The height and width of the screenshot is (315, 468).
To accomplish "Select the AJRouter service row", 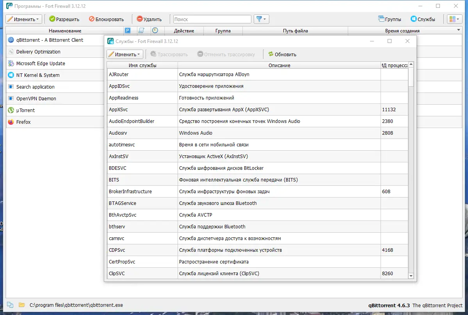I will 257,74.
